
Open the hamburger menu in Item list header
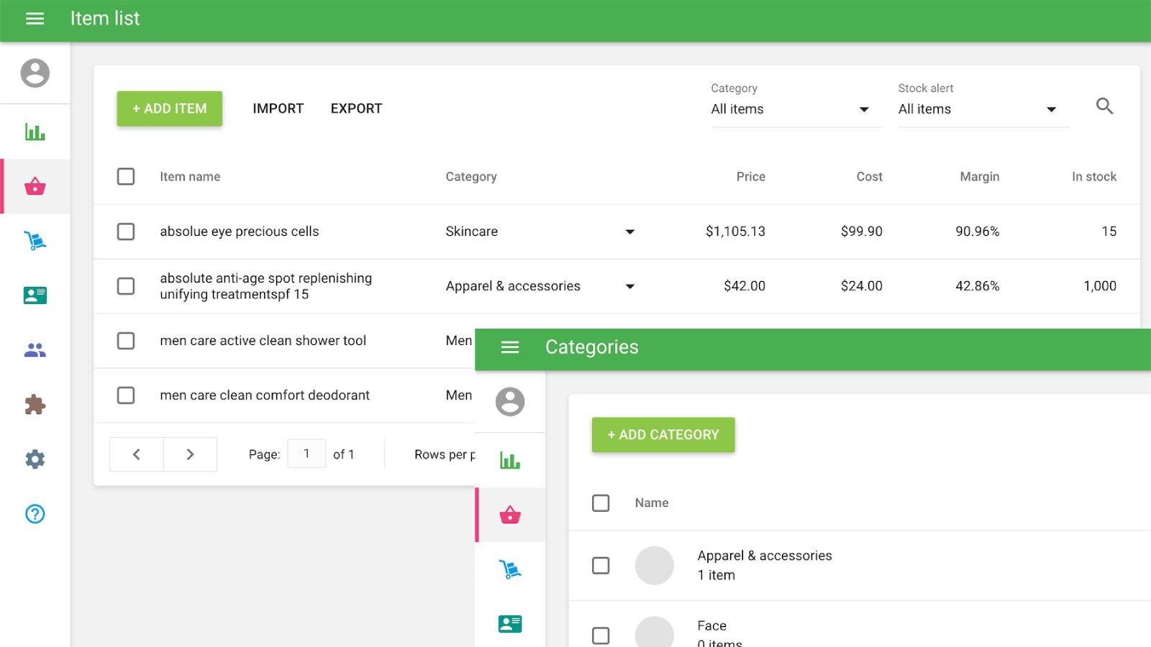[x=35, y=19]
